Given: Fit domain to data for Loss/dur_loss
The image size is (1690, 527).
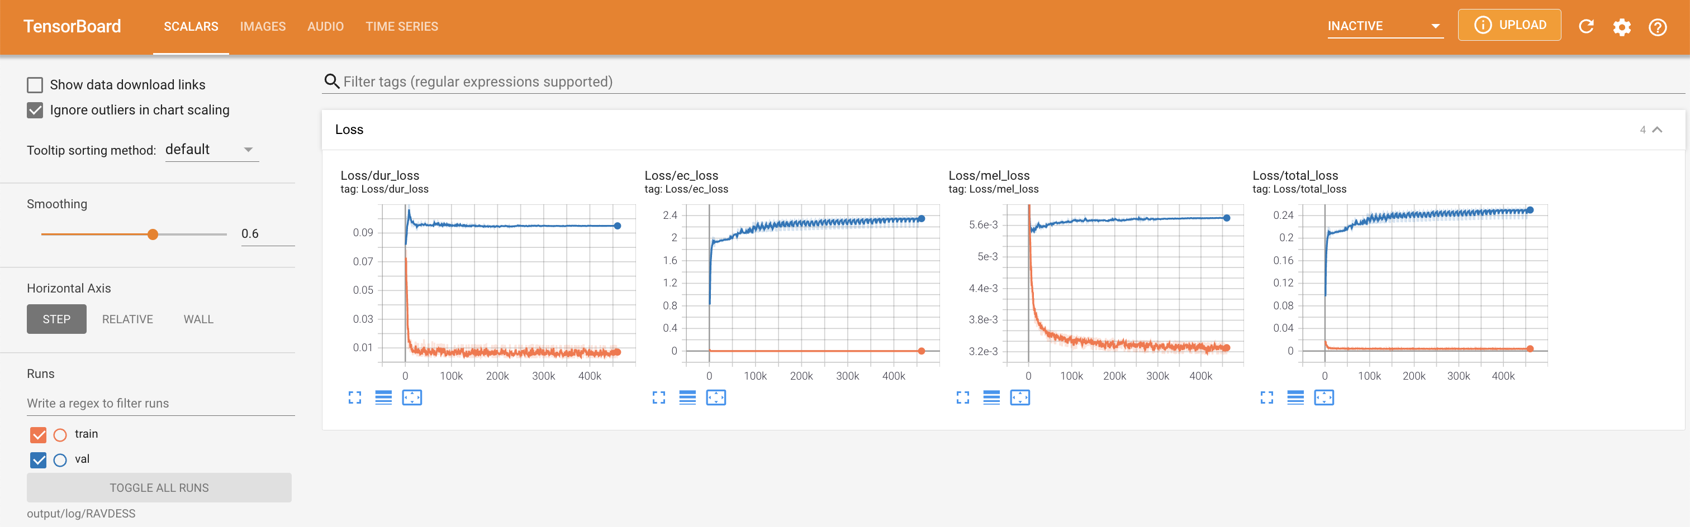Looking at the screenshot, I should (x=412, y=397).
